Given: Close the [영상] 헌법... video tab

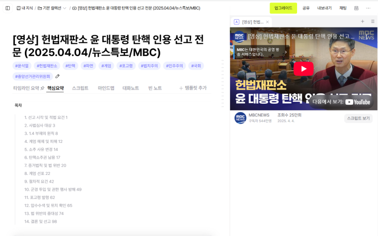Looking at the screenshot, I should [268, 22].
